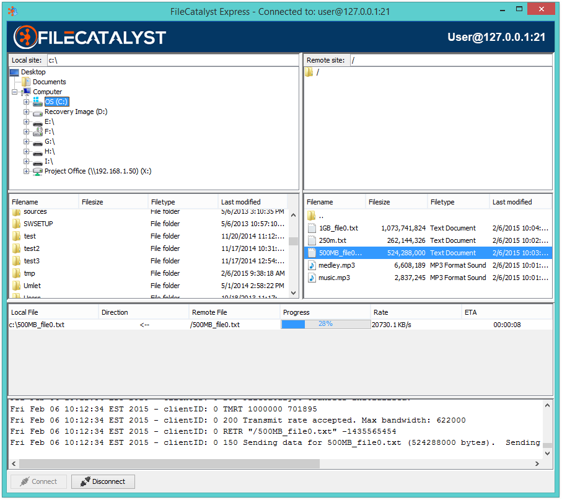The width and height of the screenshot is (562, 500).
Task: Click the parent directory (..) folder icon
Action: pyautogui.click(x=312, y=216)
